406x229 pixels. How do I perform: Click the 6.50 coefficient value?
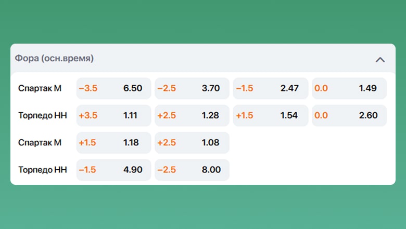133,88
